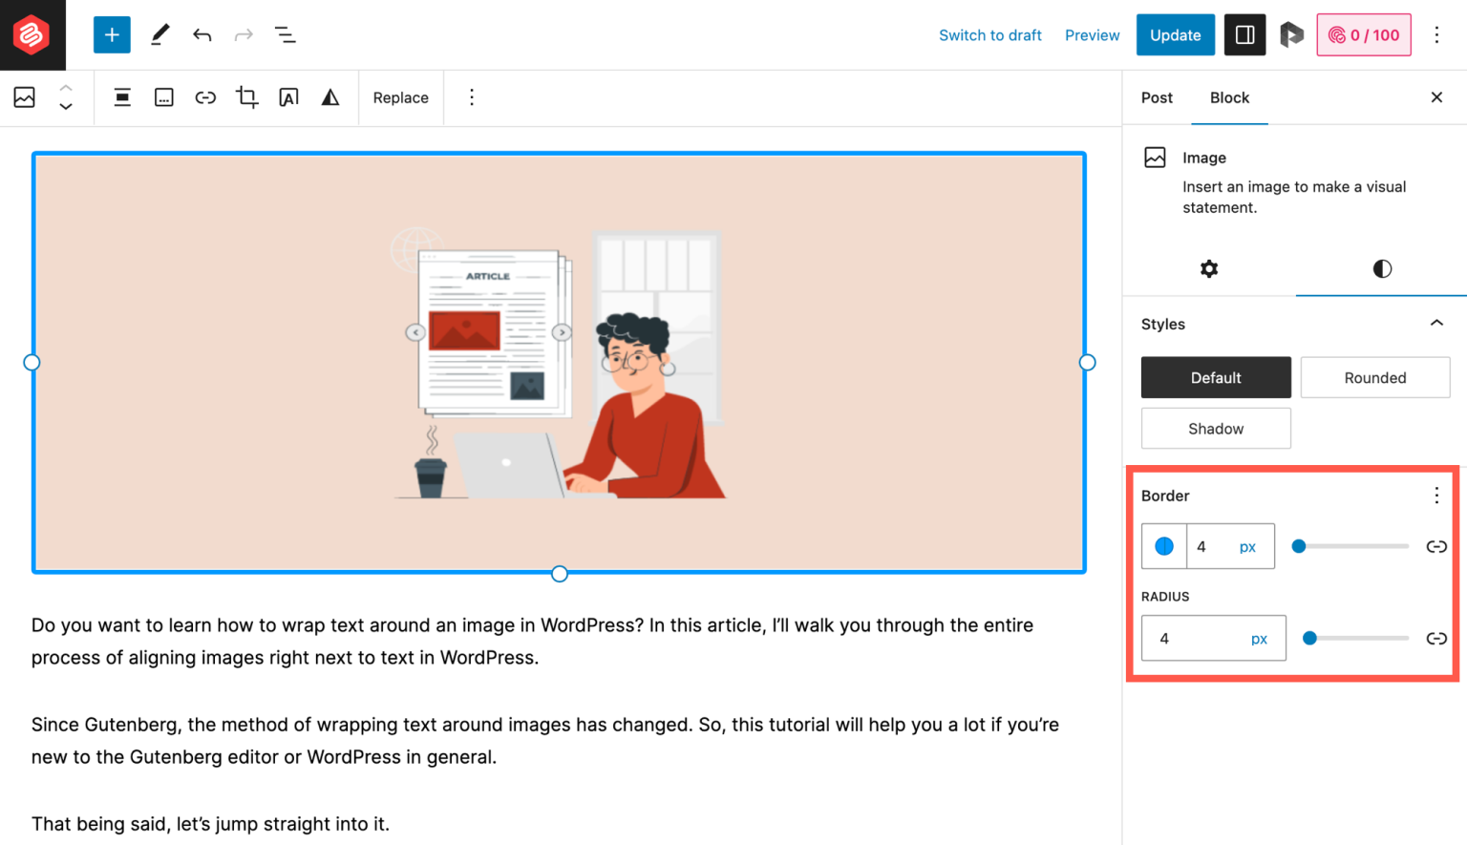
Task: Select the Rounded image style
Action: click(x=1375, y=378)
